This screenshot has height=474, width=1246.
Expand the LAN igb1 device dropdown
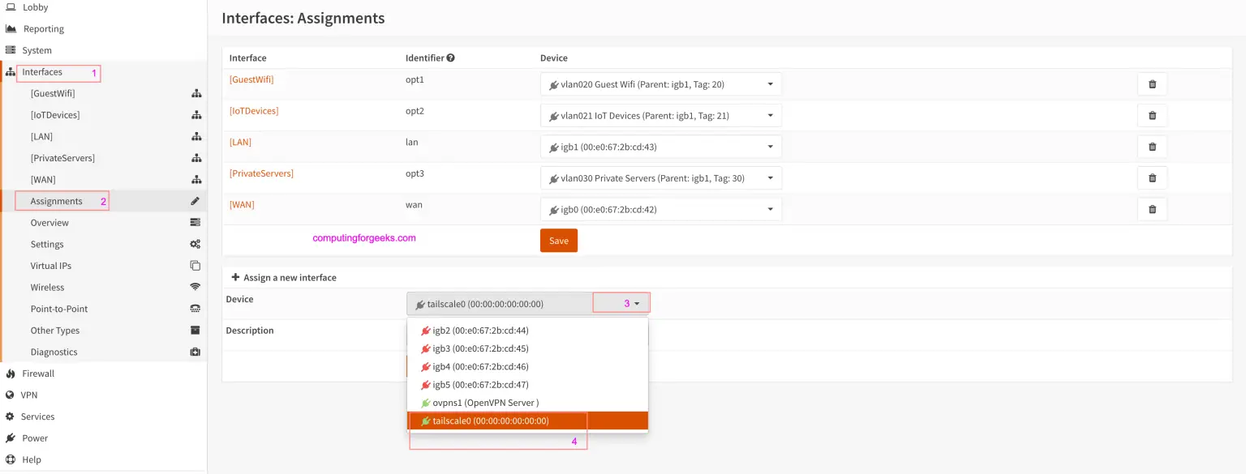660,147
